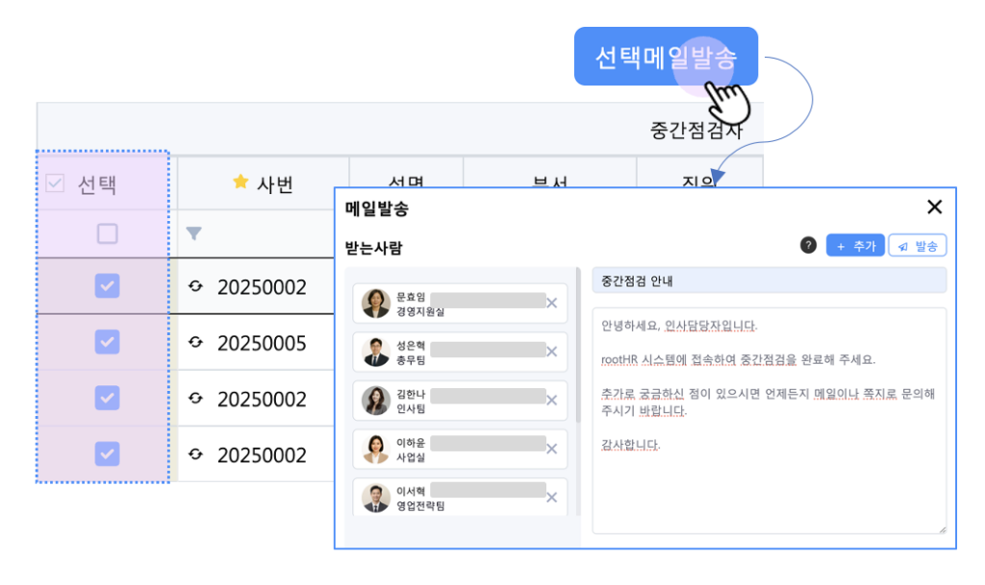
Task: Remove 이서혁 from the recipient list
Action: pyautogui.click(x=552, y=498)
